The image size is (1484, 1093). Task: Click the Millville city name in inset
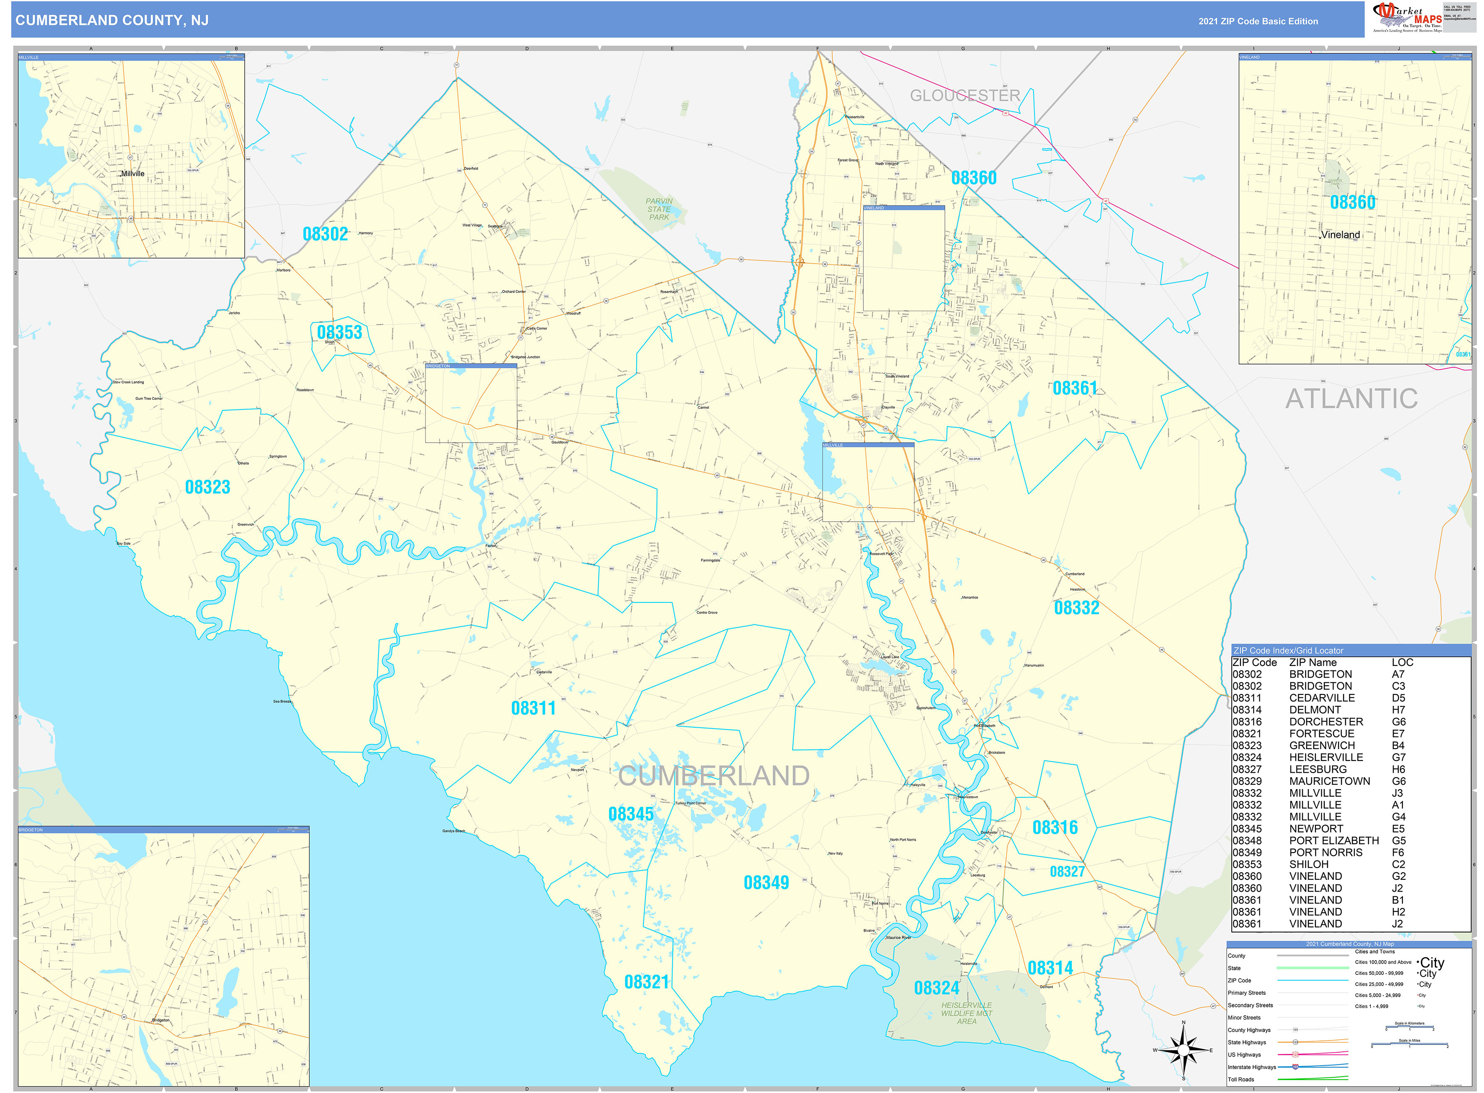click(x=132, y=174)
